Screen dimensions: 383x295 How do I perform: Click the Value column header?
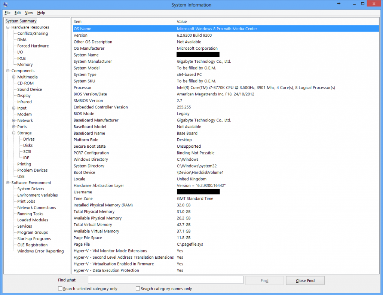[277, 21]
